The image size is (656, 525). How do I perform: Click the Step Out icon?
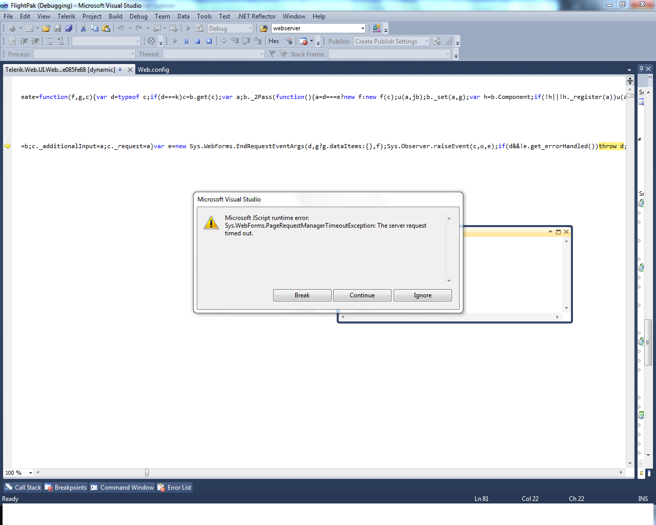[258, 42]
